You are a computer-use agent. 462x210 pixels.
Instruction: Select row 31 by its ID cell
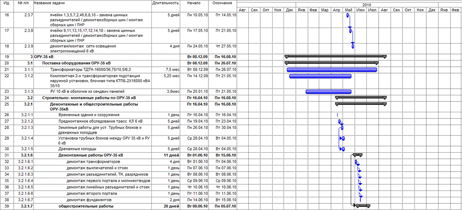click(x=7, y=155)
